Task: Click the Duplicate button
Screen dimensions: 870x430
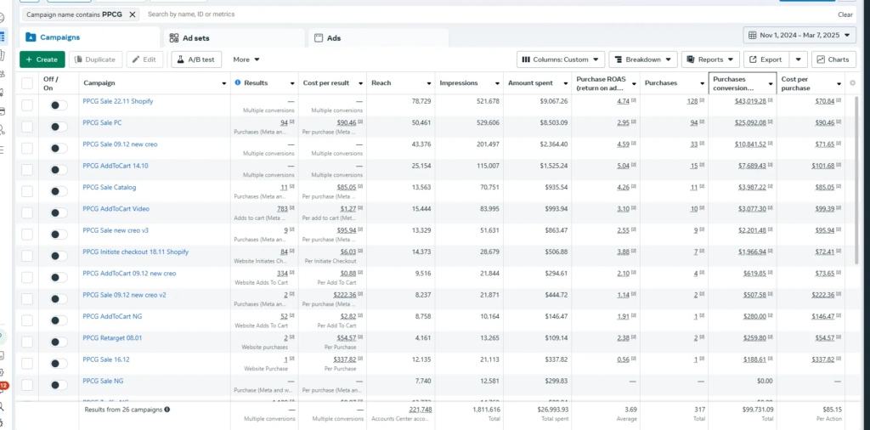Action: [x=95, y=59]
